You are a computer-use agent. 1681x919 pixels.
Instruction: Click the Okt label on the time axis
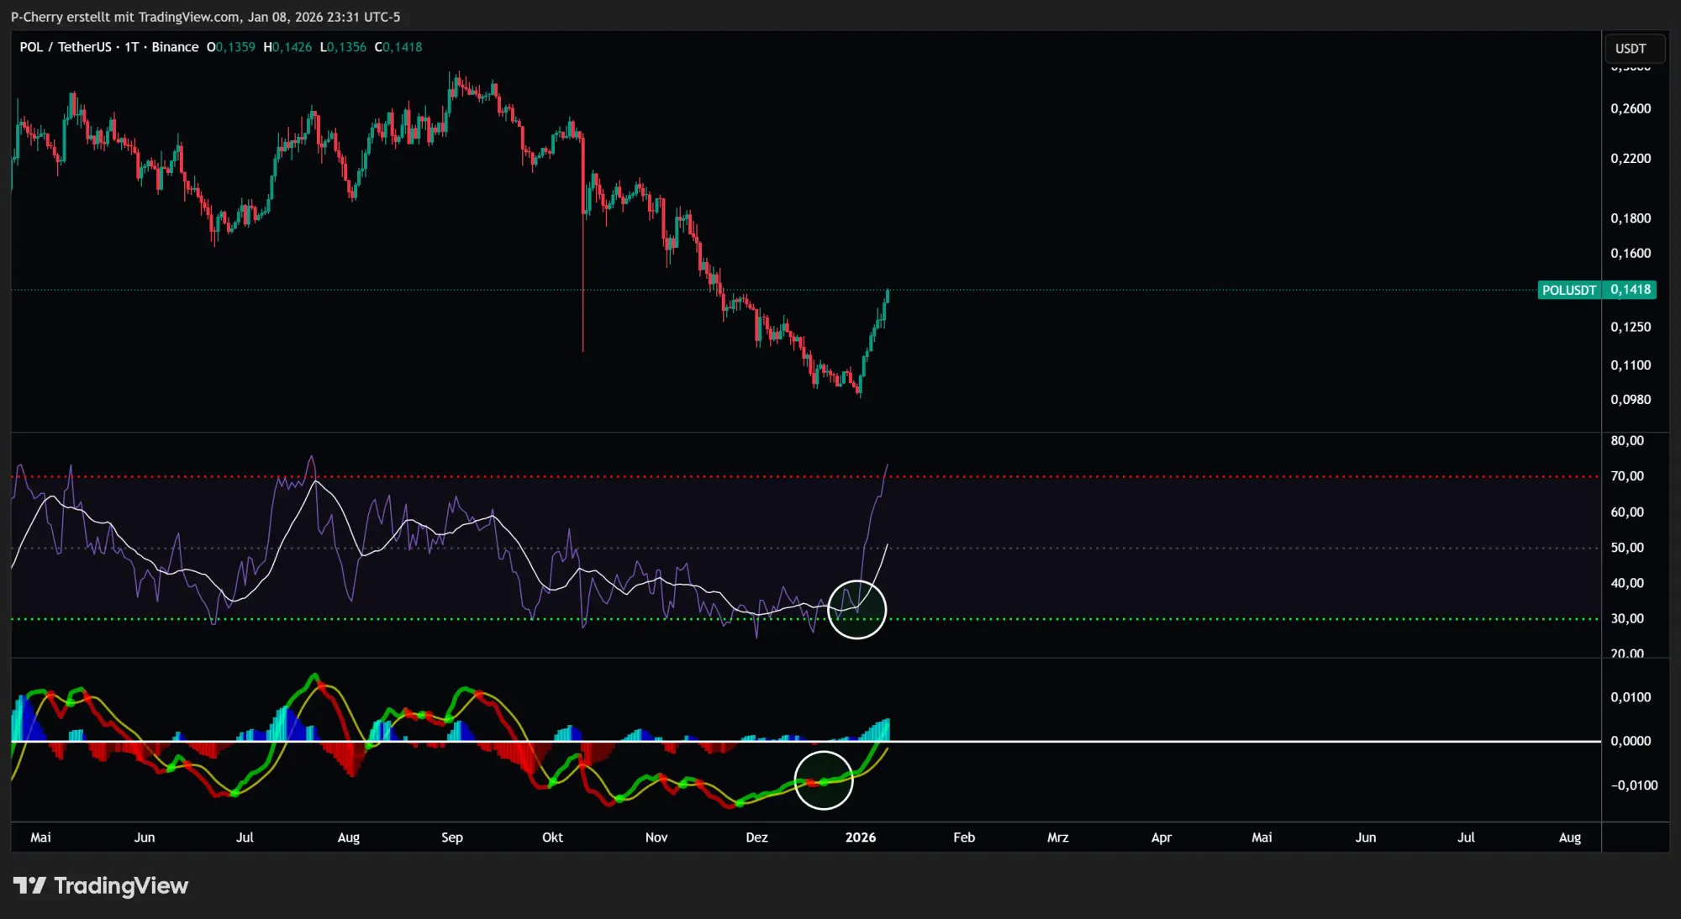click(552, 837)
